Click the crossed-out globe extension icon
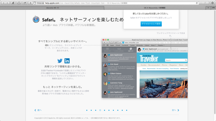The height and width of the screenshot is (121, 216). click(x=13, y=3)
